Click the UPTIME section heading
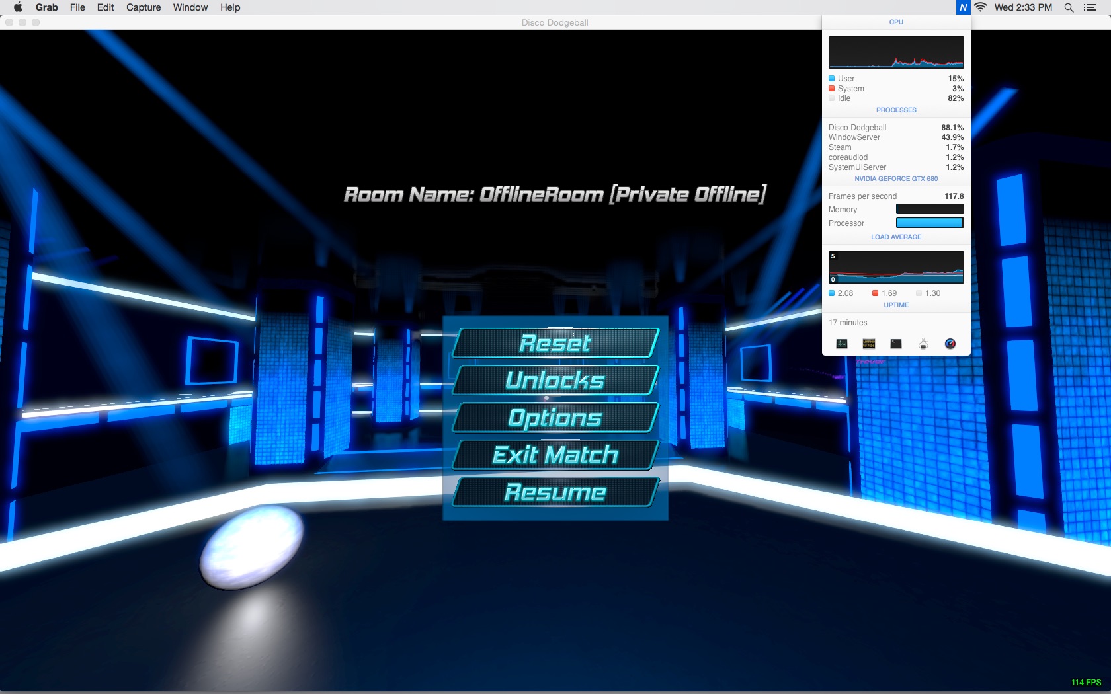 896,305
